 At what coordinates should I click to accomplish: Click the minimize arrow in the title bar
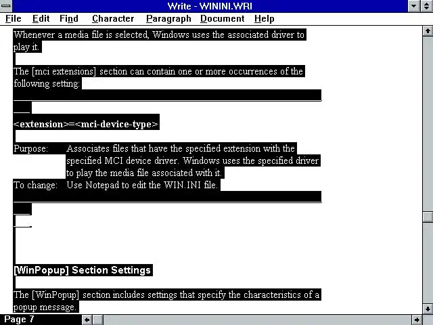pos(414,6)
